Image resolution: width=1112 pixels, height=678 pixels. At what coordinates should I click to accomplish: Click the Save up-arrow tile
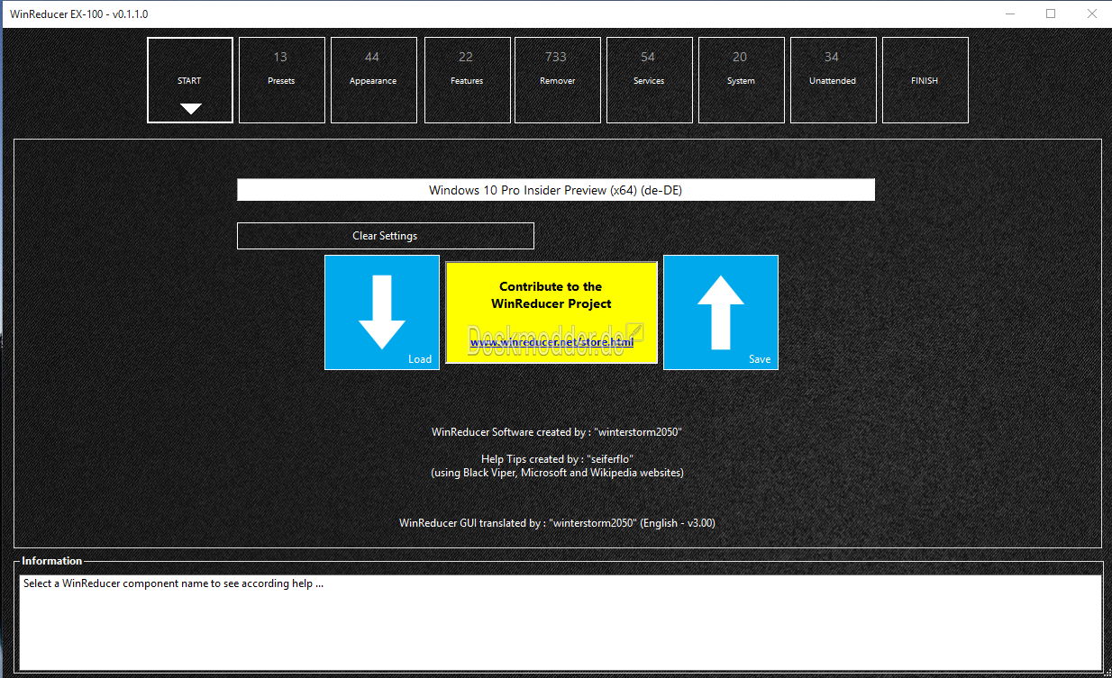(x=721, y=312)
